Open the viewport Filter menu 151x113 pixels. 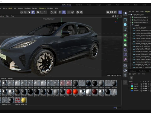coord(7,16)
